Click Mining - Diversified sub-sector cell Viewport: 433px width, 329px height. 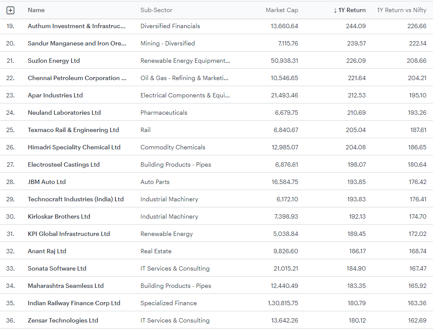tap(168, 44)
